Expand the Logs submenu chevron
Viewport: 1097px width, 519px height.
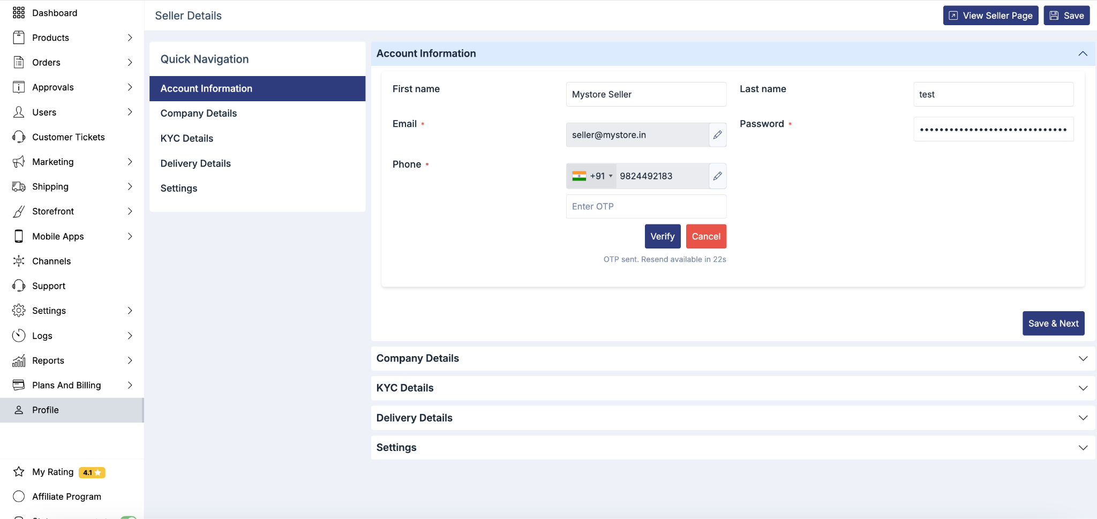coord(130,336)
